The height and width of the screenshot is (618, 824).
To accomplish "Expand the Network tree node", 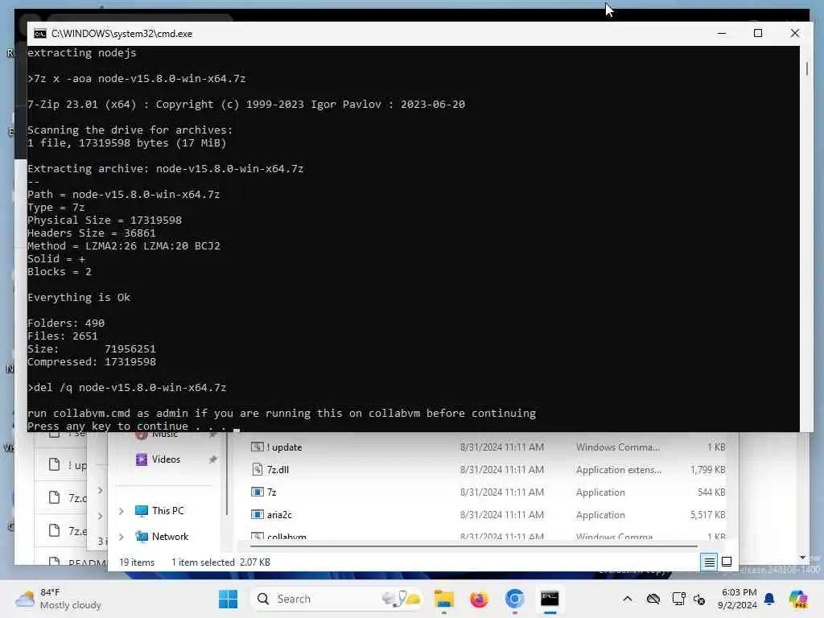I will (122, 537).
